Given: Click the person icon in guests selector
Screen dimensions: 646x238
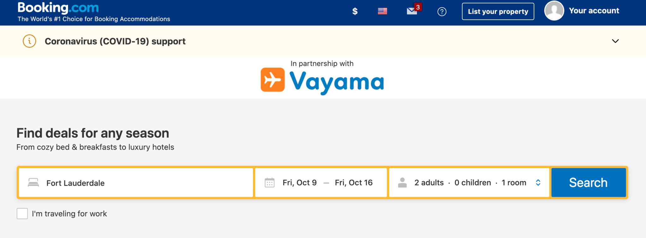Looking at the screenshot, I should [x=402, y=183].
